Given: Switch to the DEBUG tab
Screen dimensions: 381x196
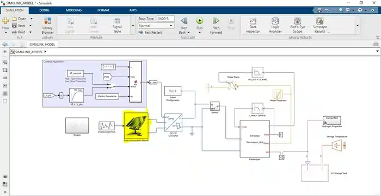Looking at the screenshot, I should (x=44, y=10).
